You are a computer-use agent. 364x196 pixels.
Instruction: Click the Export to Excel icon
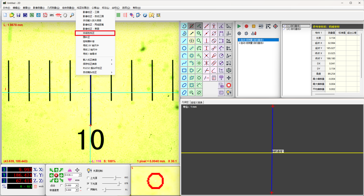[x=32, y=15]
